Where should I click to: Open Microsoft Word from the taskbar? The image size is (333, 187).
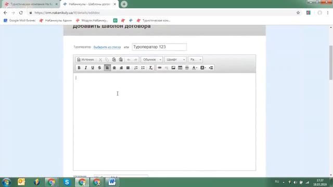click(112, 182)
